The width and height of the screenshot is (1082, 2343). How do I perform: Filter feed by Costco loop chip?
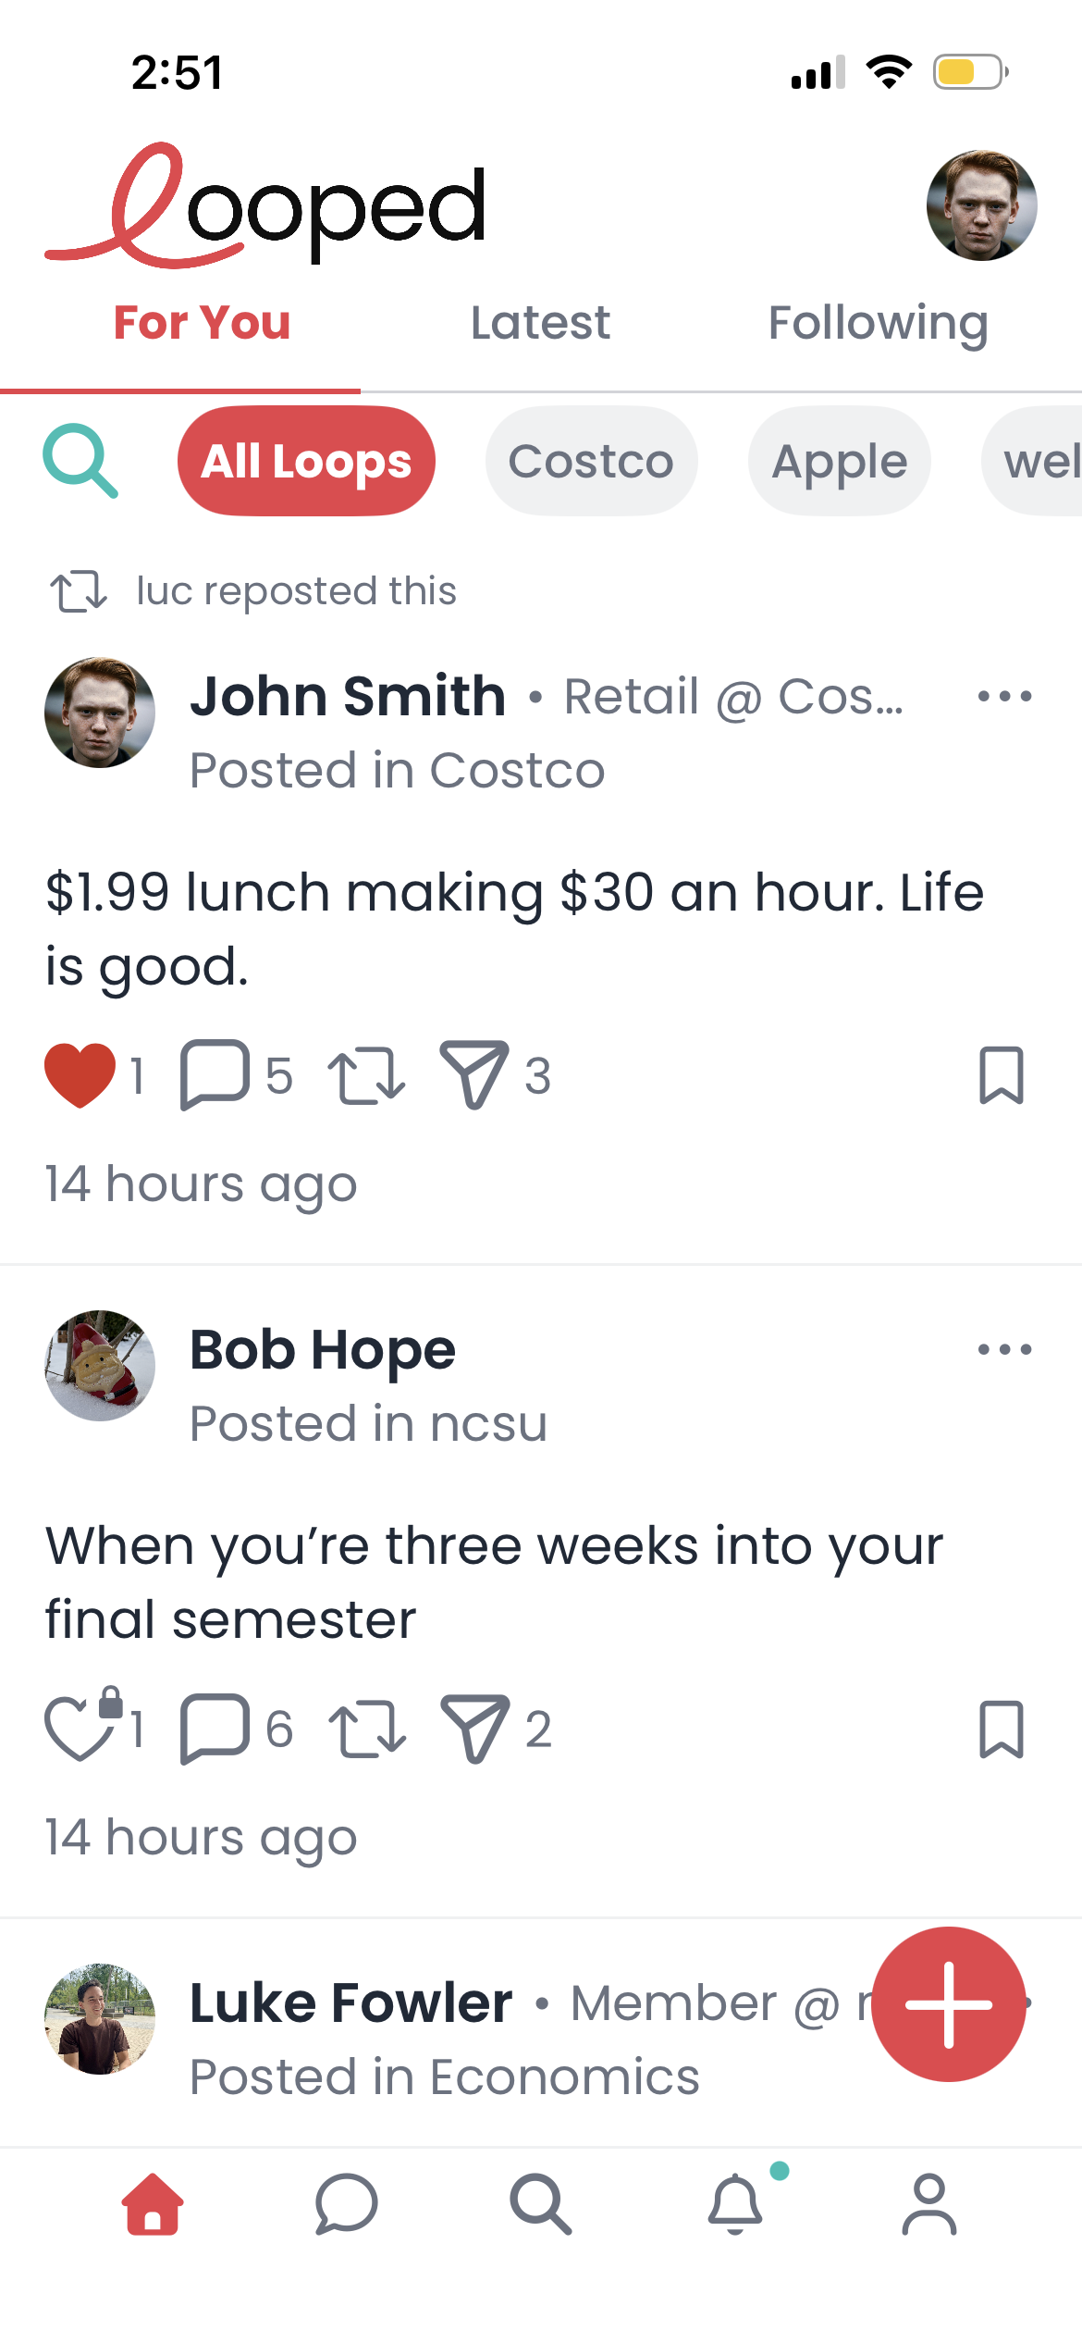point(591,461)
